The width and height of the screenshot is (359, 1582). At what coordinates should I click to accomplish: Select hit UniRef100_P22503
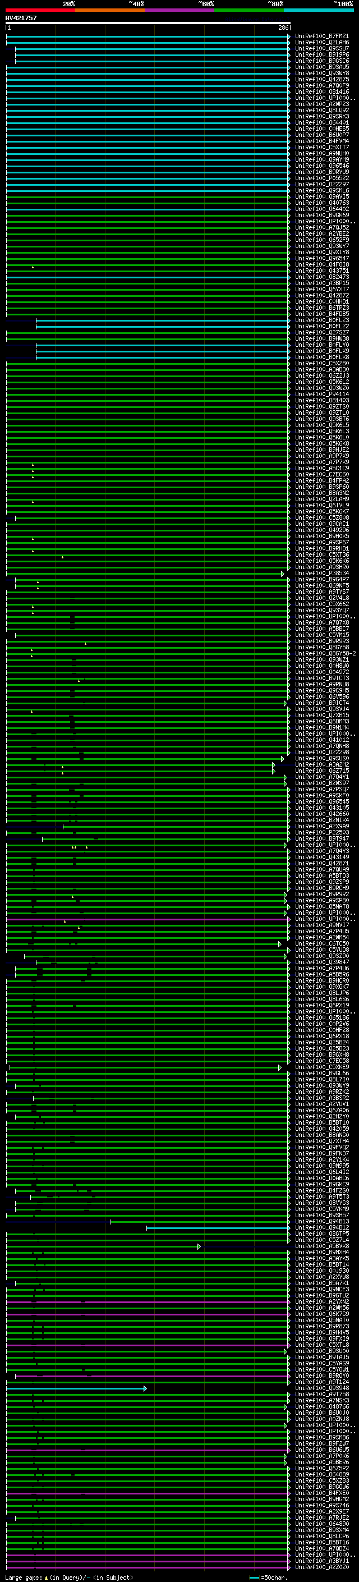[321, 832]
